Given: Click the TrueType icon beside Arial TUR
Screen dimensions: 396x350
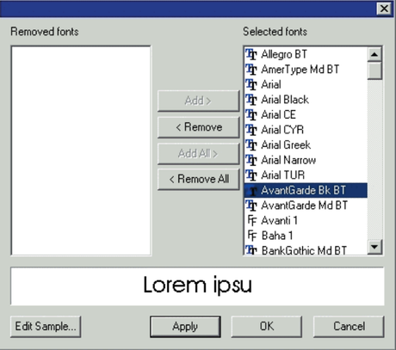Looking at the screenshot, I should pyautogui.click(x=251, y=175).
